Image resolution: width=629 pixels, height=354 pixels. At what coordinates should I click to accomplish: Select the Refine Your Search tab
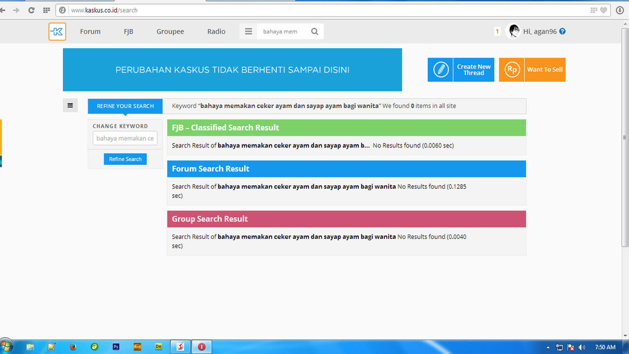pyautogui.click(x=125, y=106)
